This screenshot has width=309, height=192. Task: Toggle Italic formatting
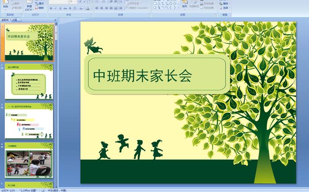(x=56, y=8)
